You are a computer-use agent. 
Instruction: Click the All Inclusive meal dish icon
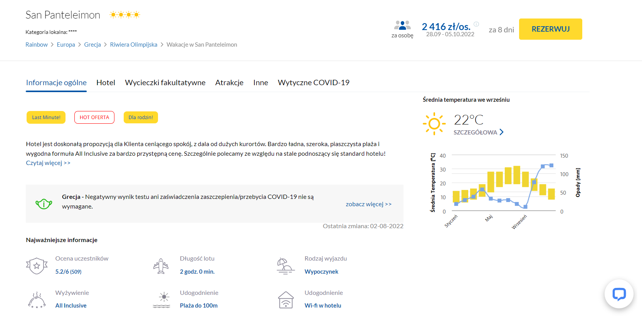[37, 300]
